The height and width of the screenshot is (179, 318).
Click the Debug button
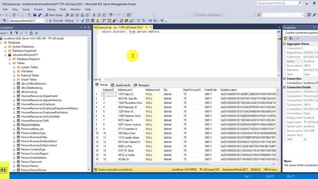pyautogui.click(x=69, y=21)
